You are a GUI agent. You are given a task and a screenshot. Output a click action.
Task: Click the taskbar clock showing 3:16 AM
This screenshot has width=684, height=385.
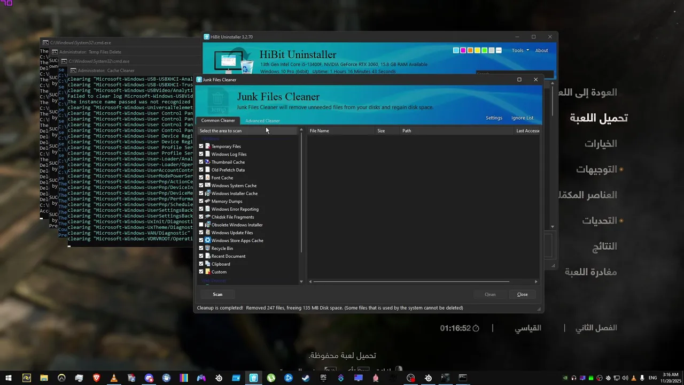coord(670,378)
